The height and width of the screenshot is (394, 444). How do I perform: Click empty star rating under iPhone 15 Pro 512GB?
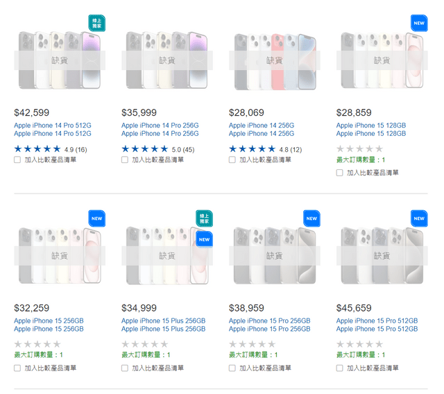tap(359, 344)
